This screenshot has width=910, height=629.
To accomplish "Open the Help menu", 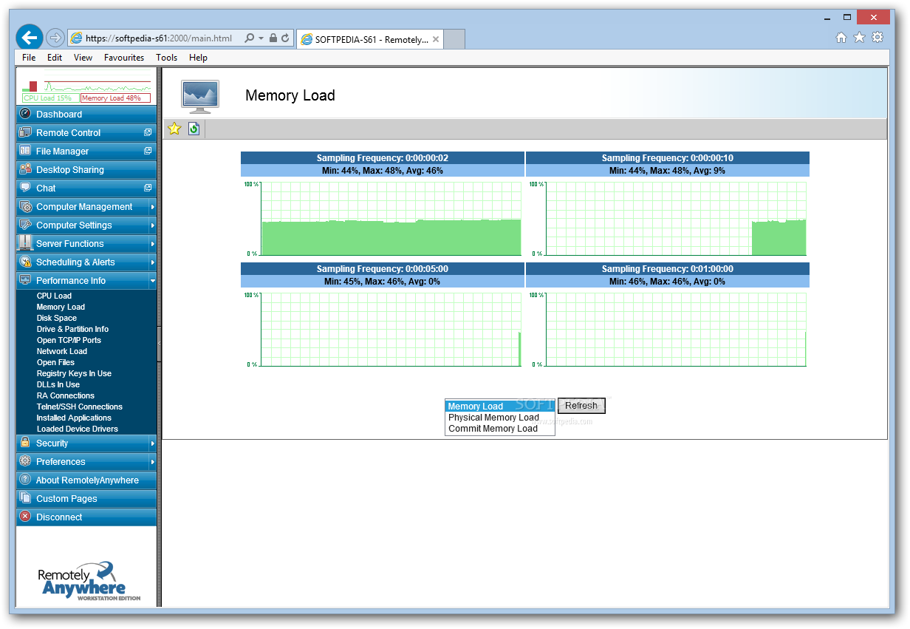I will 198,57.
